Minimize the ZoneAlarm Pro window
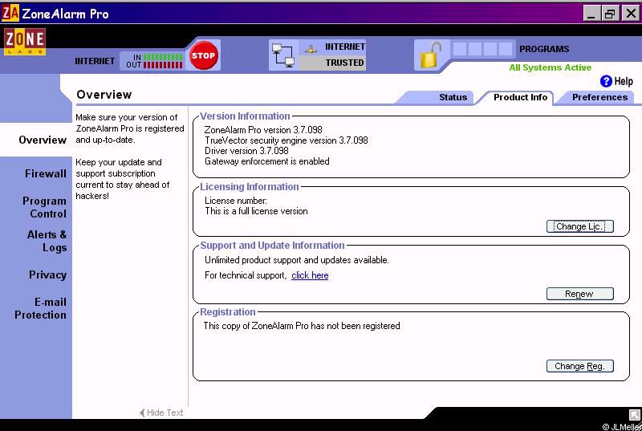The height and width of the screenshot is (431, 642). click(x=591, y=14)
